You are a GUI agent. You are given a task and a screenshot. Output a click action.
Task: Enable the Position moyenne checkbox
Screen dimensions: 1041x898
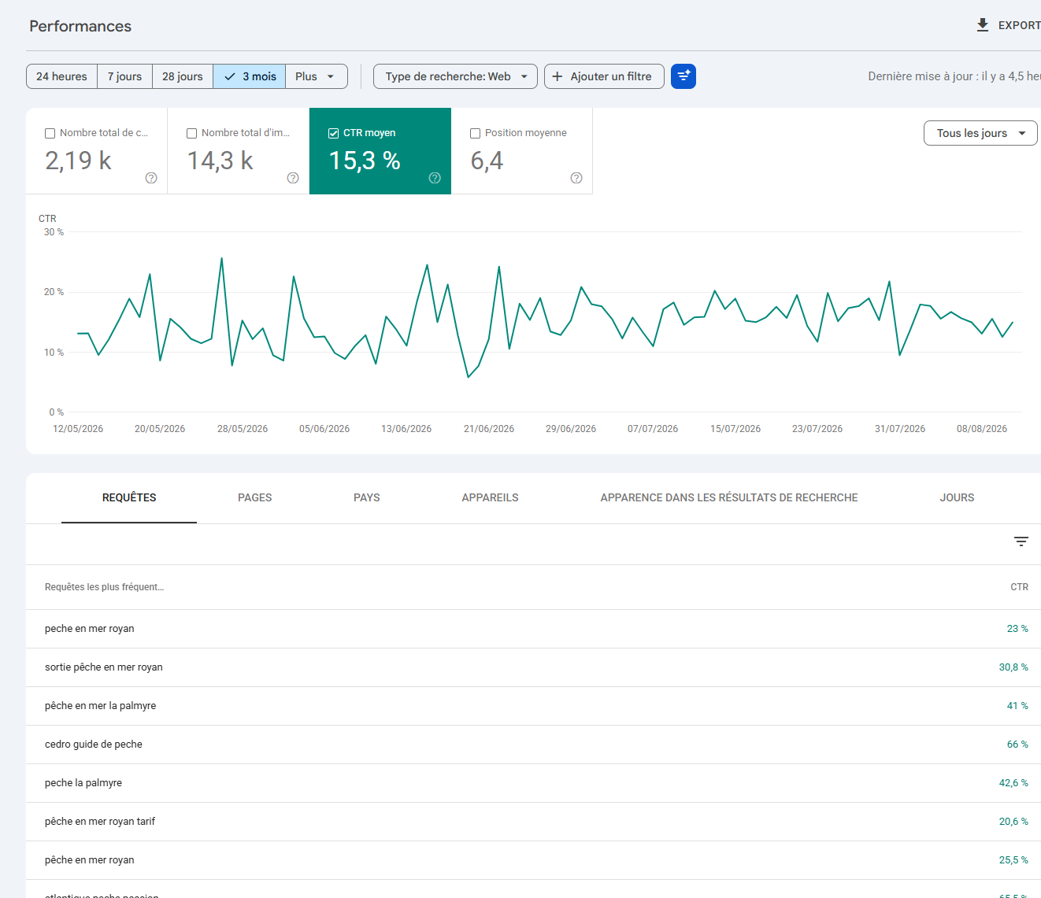[x=475, y=133]
